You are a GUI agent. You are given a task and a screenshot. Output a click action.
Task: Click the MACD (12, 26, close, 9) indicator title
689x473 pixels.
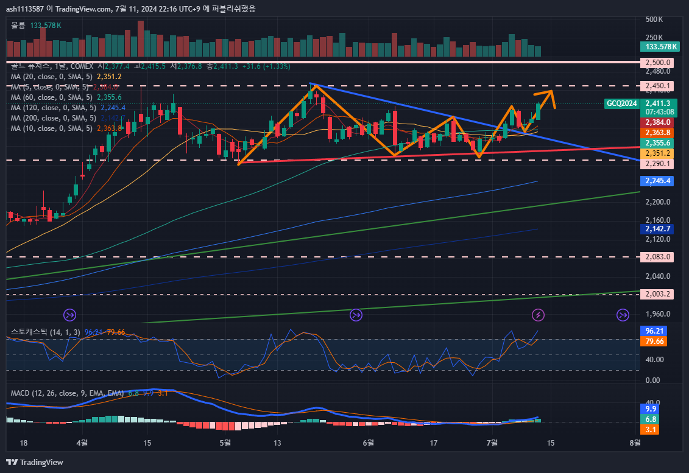(67, 393)
